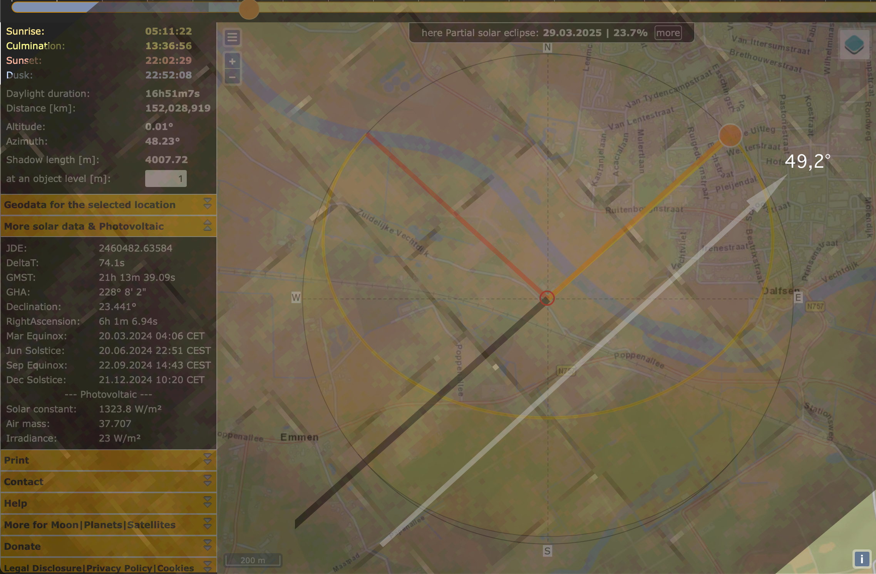
Task: Select the Sunset time 22:02:29
Action: [x=168, y=60]
